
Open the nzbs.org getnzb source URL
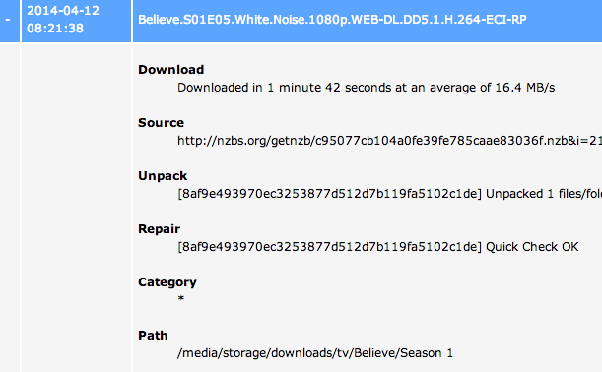click(389, 141)
